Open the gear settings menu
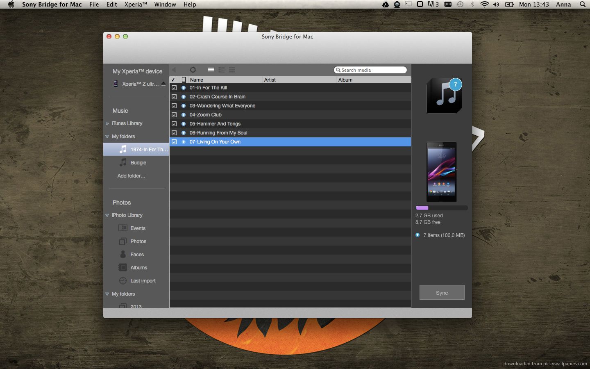Image resolution: width=590 pixels, height=369 pixels. click(193, 70)
